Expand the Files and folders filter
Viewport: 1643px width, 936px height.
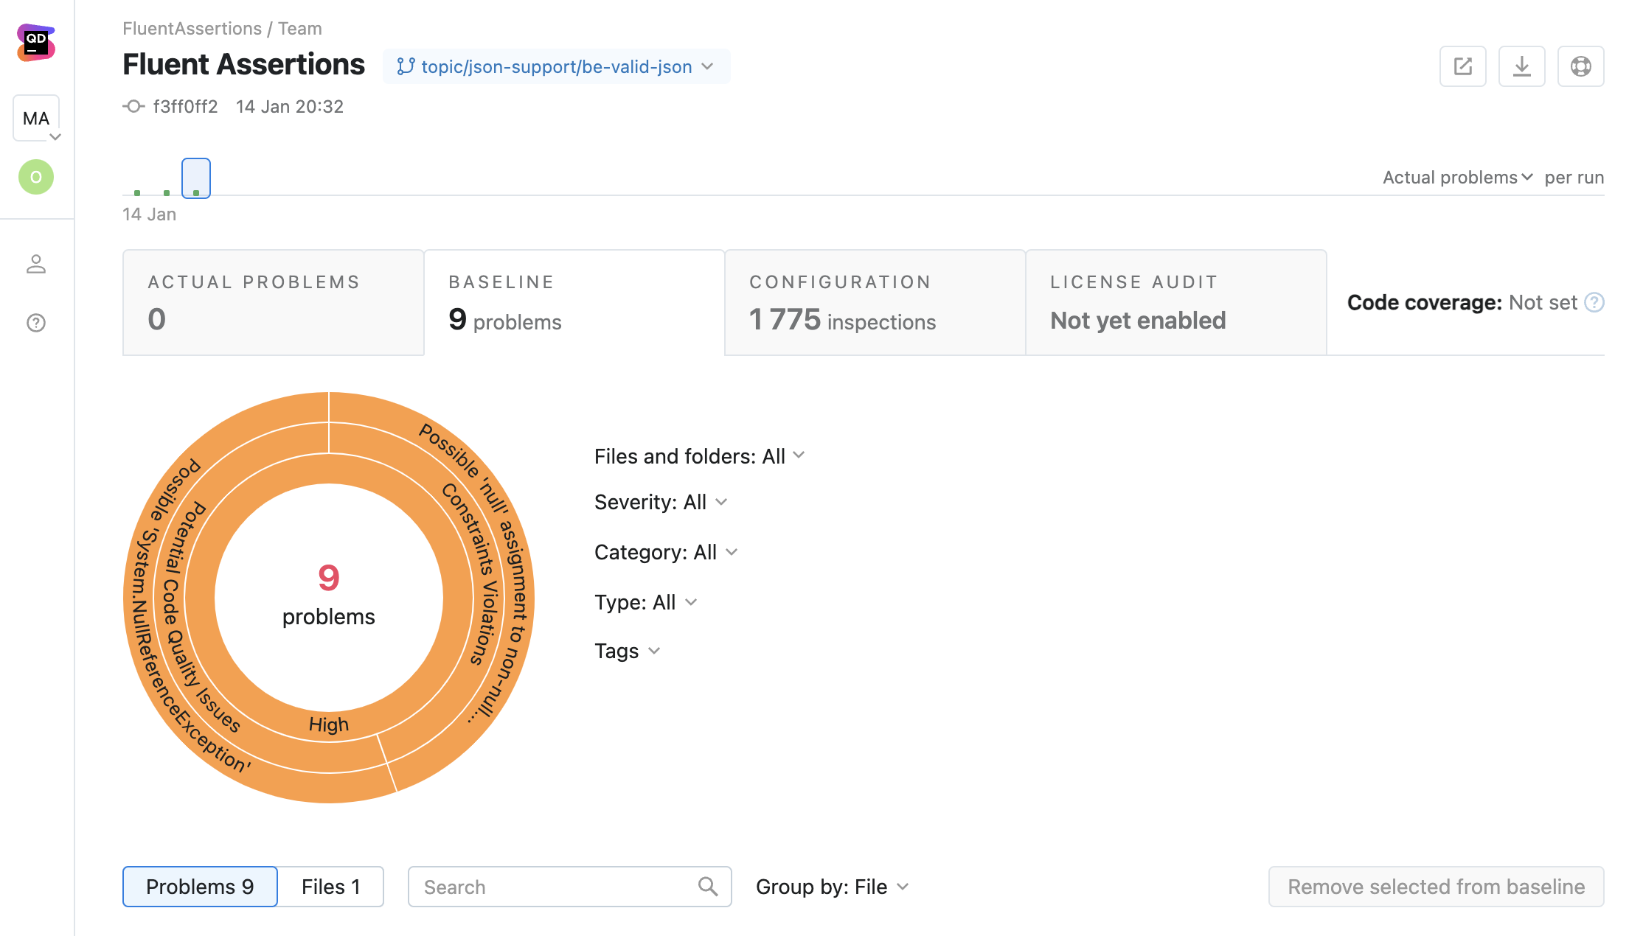tap(699, 456)
